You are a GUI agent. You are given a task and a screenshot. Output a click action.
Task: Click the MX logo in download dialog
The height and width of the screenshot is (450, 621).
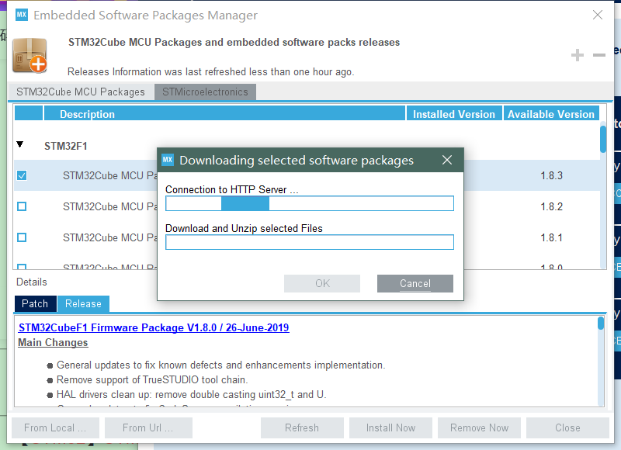pos(168,160)
